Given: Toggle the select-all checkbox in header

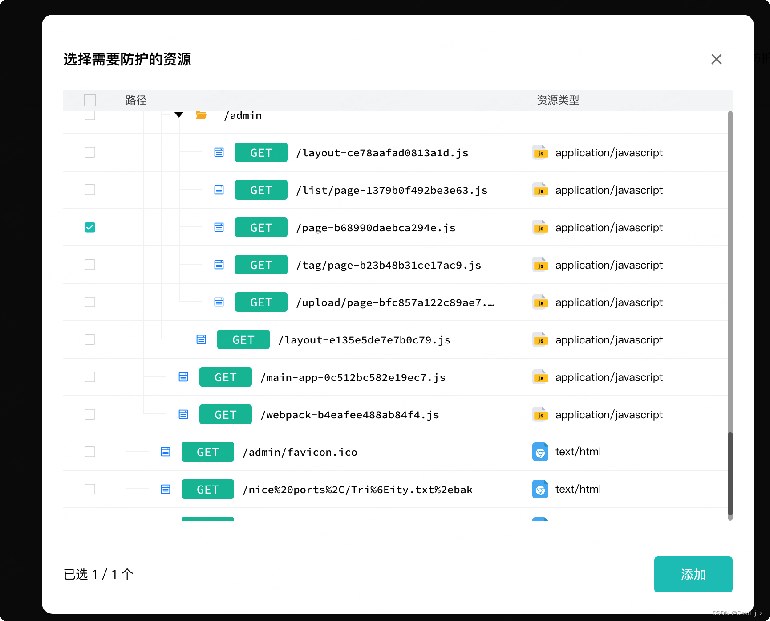Looking at the screenshot, I should (x=90, y=100).
